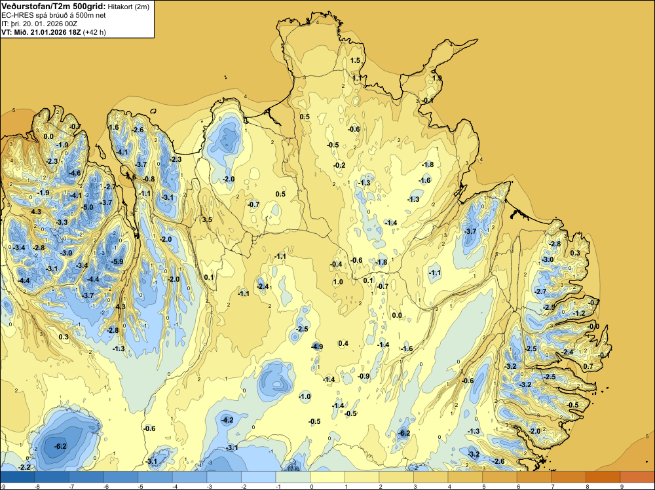Click the 6 tick label on the color scale
This screenshot has width=655, height=490.
519,486
